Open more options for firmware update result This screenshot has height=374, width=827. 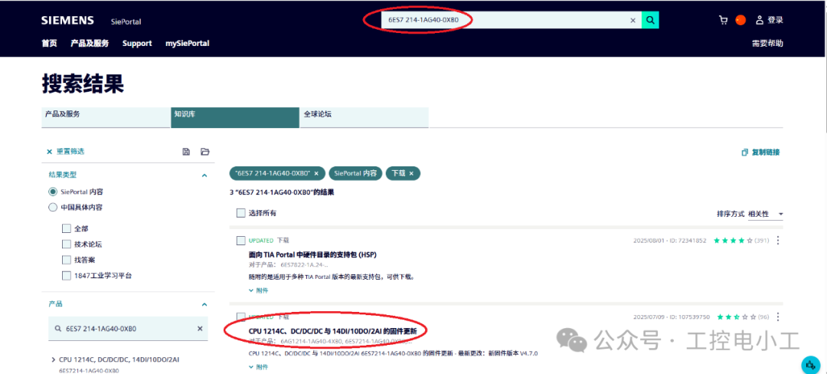777,317
